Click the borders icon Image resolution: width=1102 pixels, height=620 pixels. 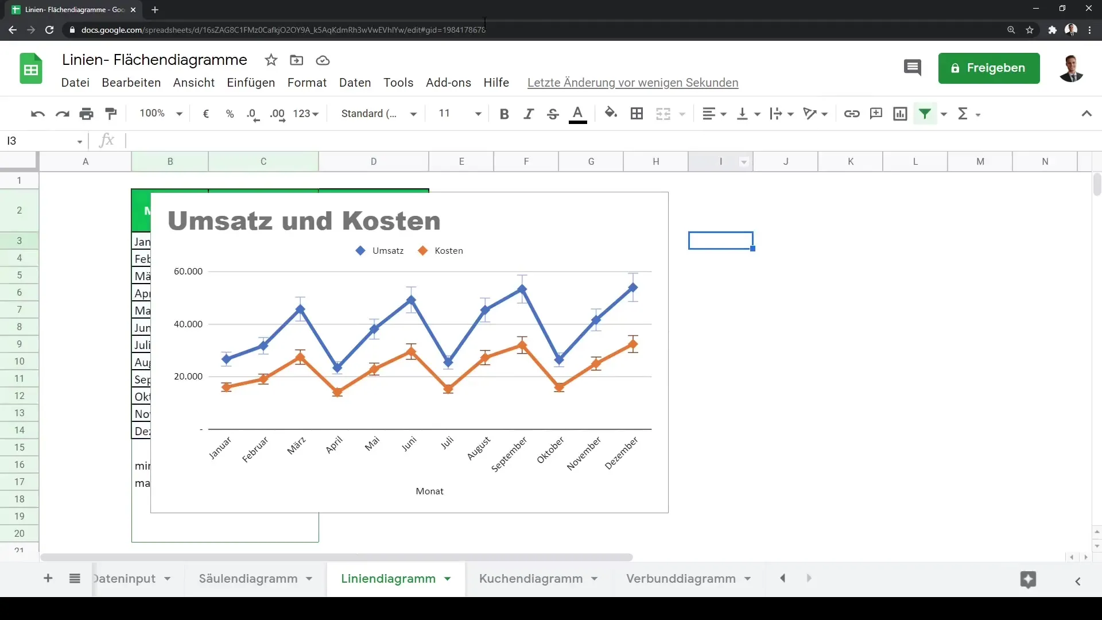(x=637, y=113)
